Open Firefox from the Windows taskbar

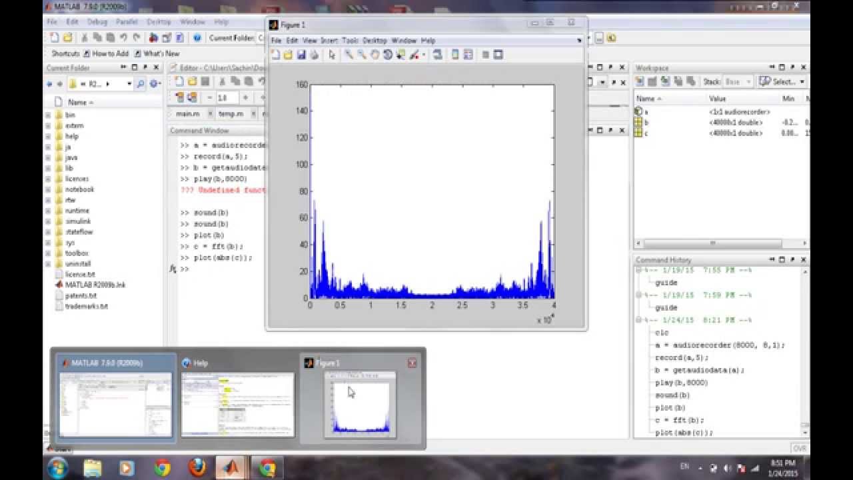coord(197,468)
